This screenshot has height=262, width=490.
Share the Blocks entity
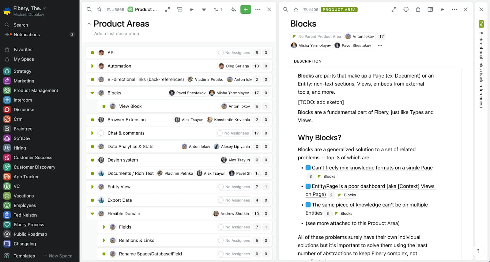tap(418, 9)
